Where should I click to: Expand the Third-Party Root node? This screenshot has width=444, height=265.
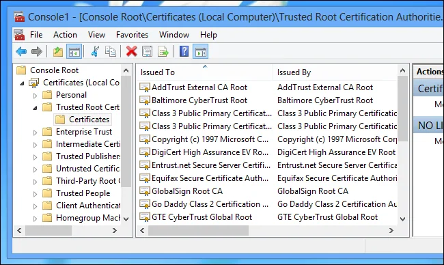35,182
